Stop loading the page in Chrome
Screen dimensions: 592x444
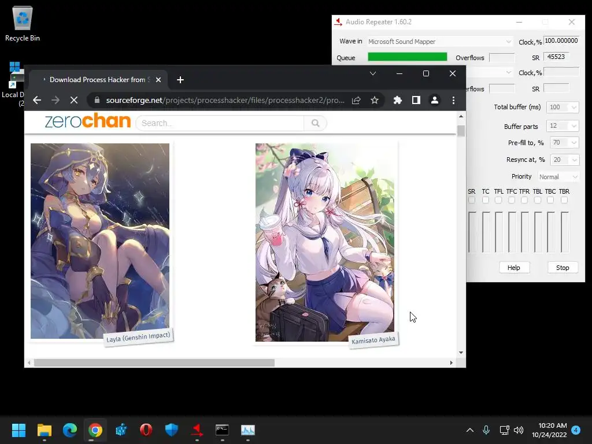(74, 100)
